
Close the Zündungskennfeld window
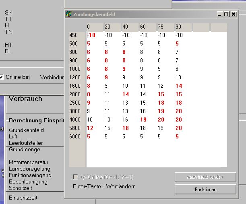[x=234, y=14]
